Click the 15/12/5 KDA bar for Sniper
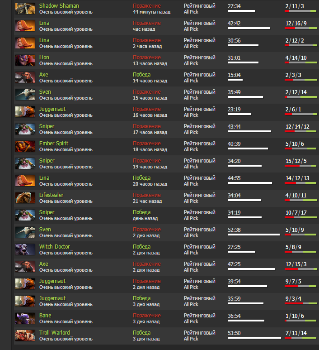 [300, 166]
